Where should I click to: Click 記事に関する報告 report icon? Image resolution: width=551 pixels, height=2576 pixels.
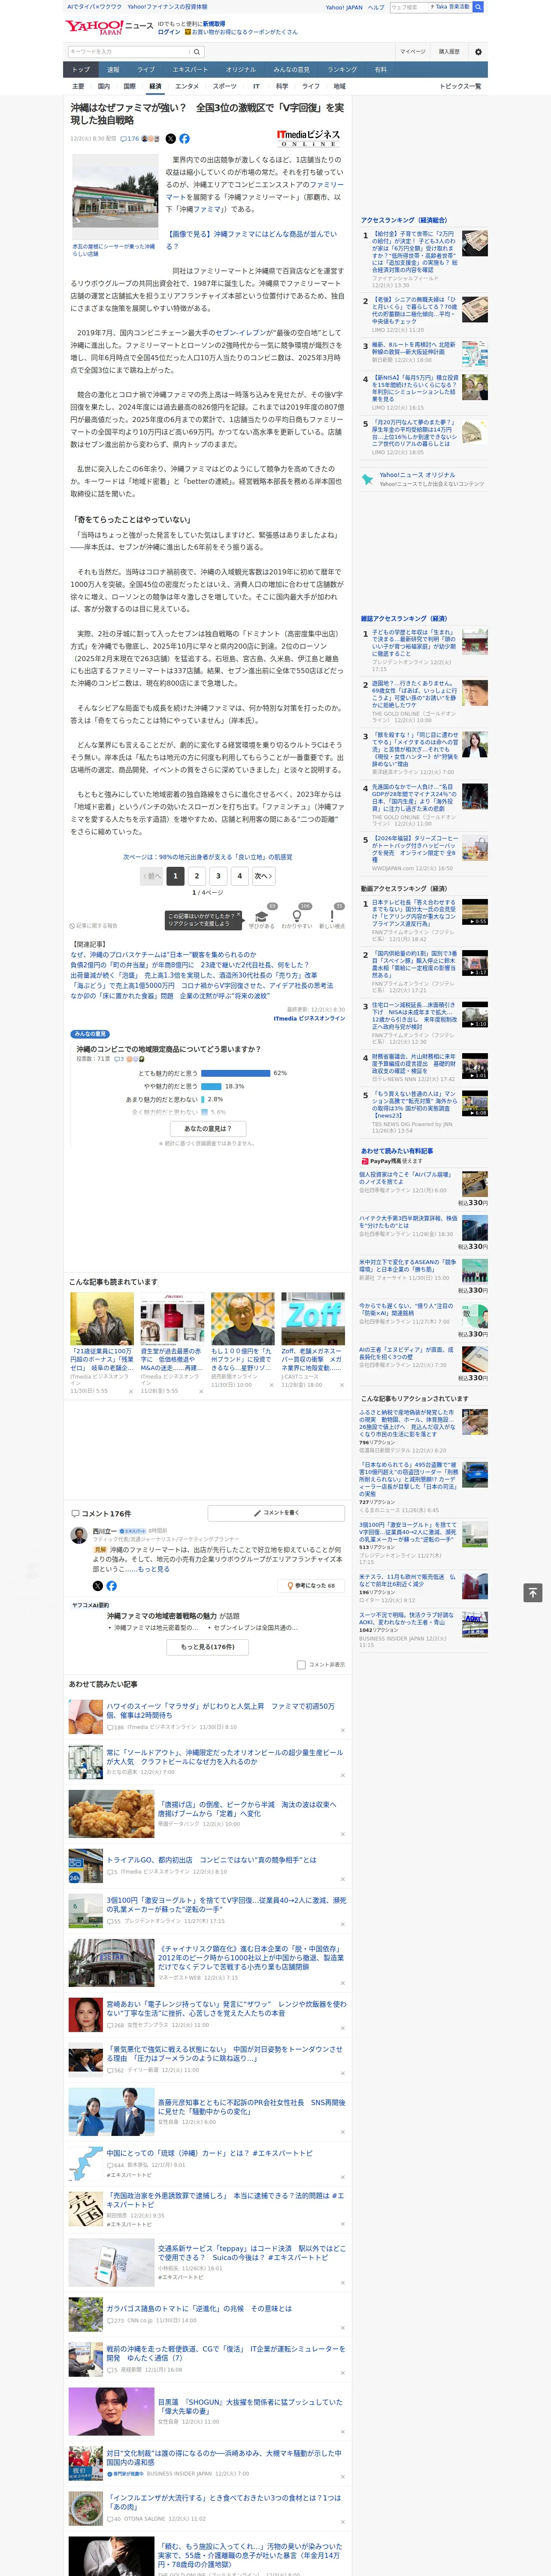(x=93, y=926)
